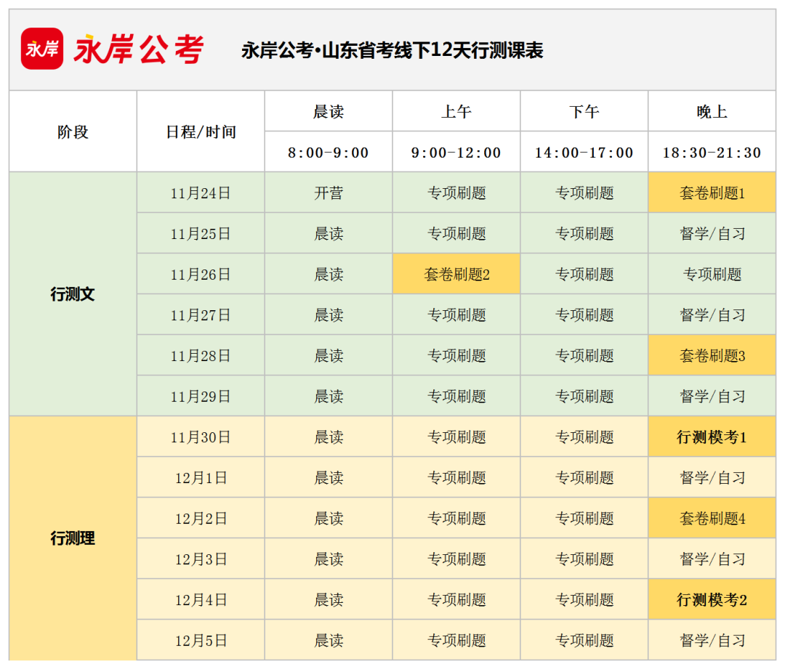Click the 阶段 column header
Screen dimensions: 785x669
73,131
